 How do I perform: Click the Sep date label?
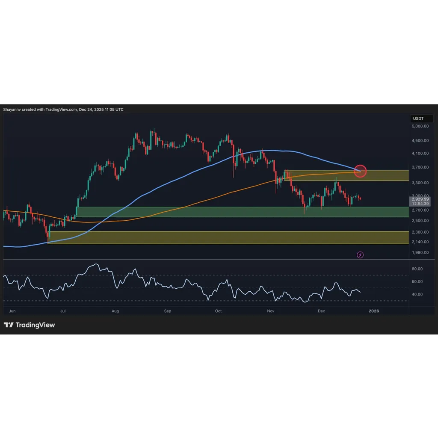[x=168, y=311]
